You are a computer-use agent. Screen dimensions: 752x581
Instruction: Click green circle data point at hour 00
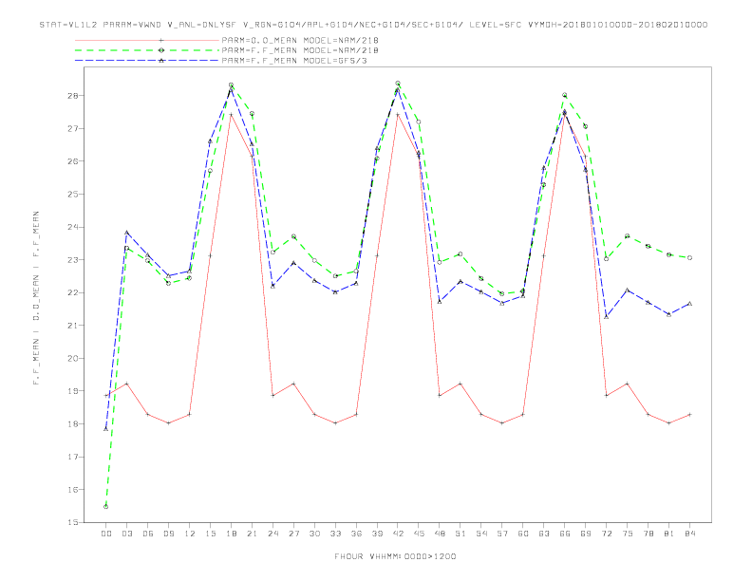tap(106, 507)
